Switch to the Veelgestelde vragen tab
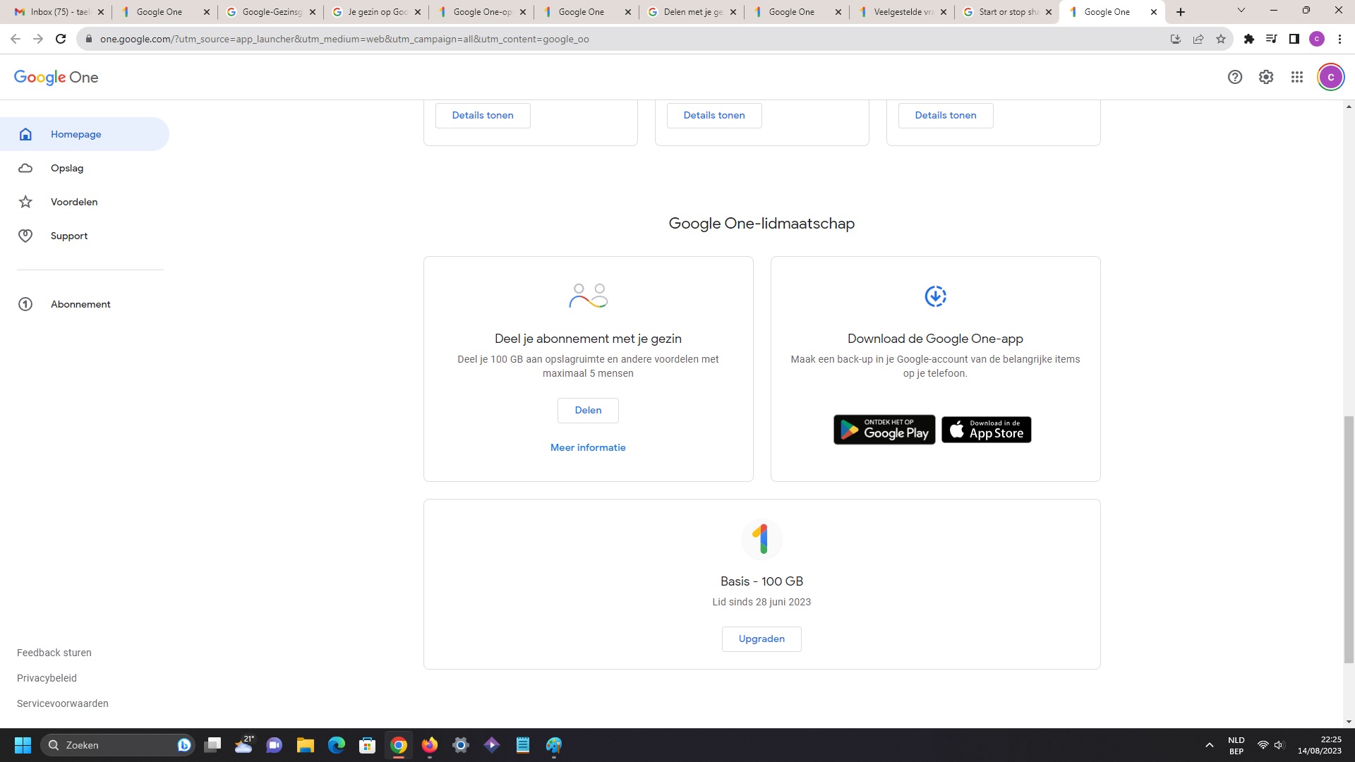The width and height of the screenshot is (1355, 762). point(903,12)
